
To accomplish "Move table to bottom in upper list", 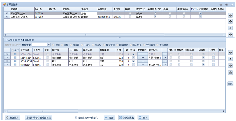I will click(x=230, y=34).
